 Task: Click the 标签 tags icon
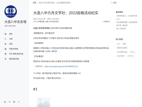6,44
